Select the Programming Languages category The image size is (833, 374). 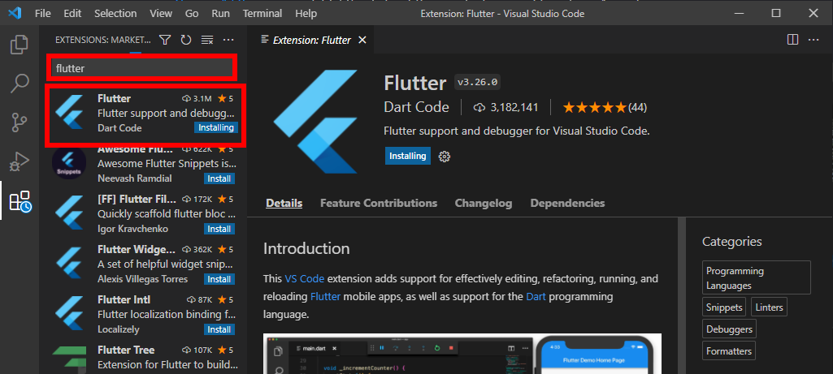click(757, 277)
